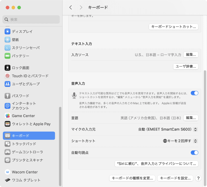Open the マイクの入力元 device dropdown
The height and width of the screenshot is (187, 207).
(x=196, y=129)
